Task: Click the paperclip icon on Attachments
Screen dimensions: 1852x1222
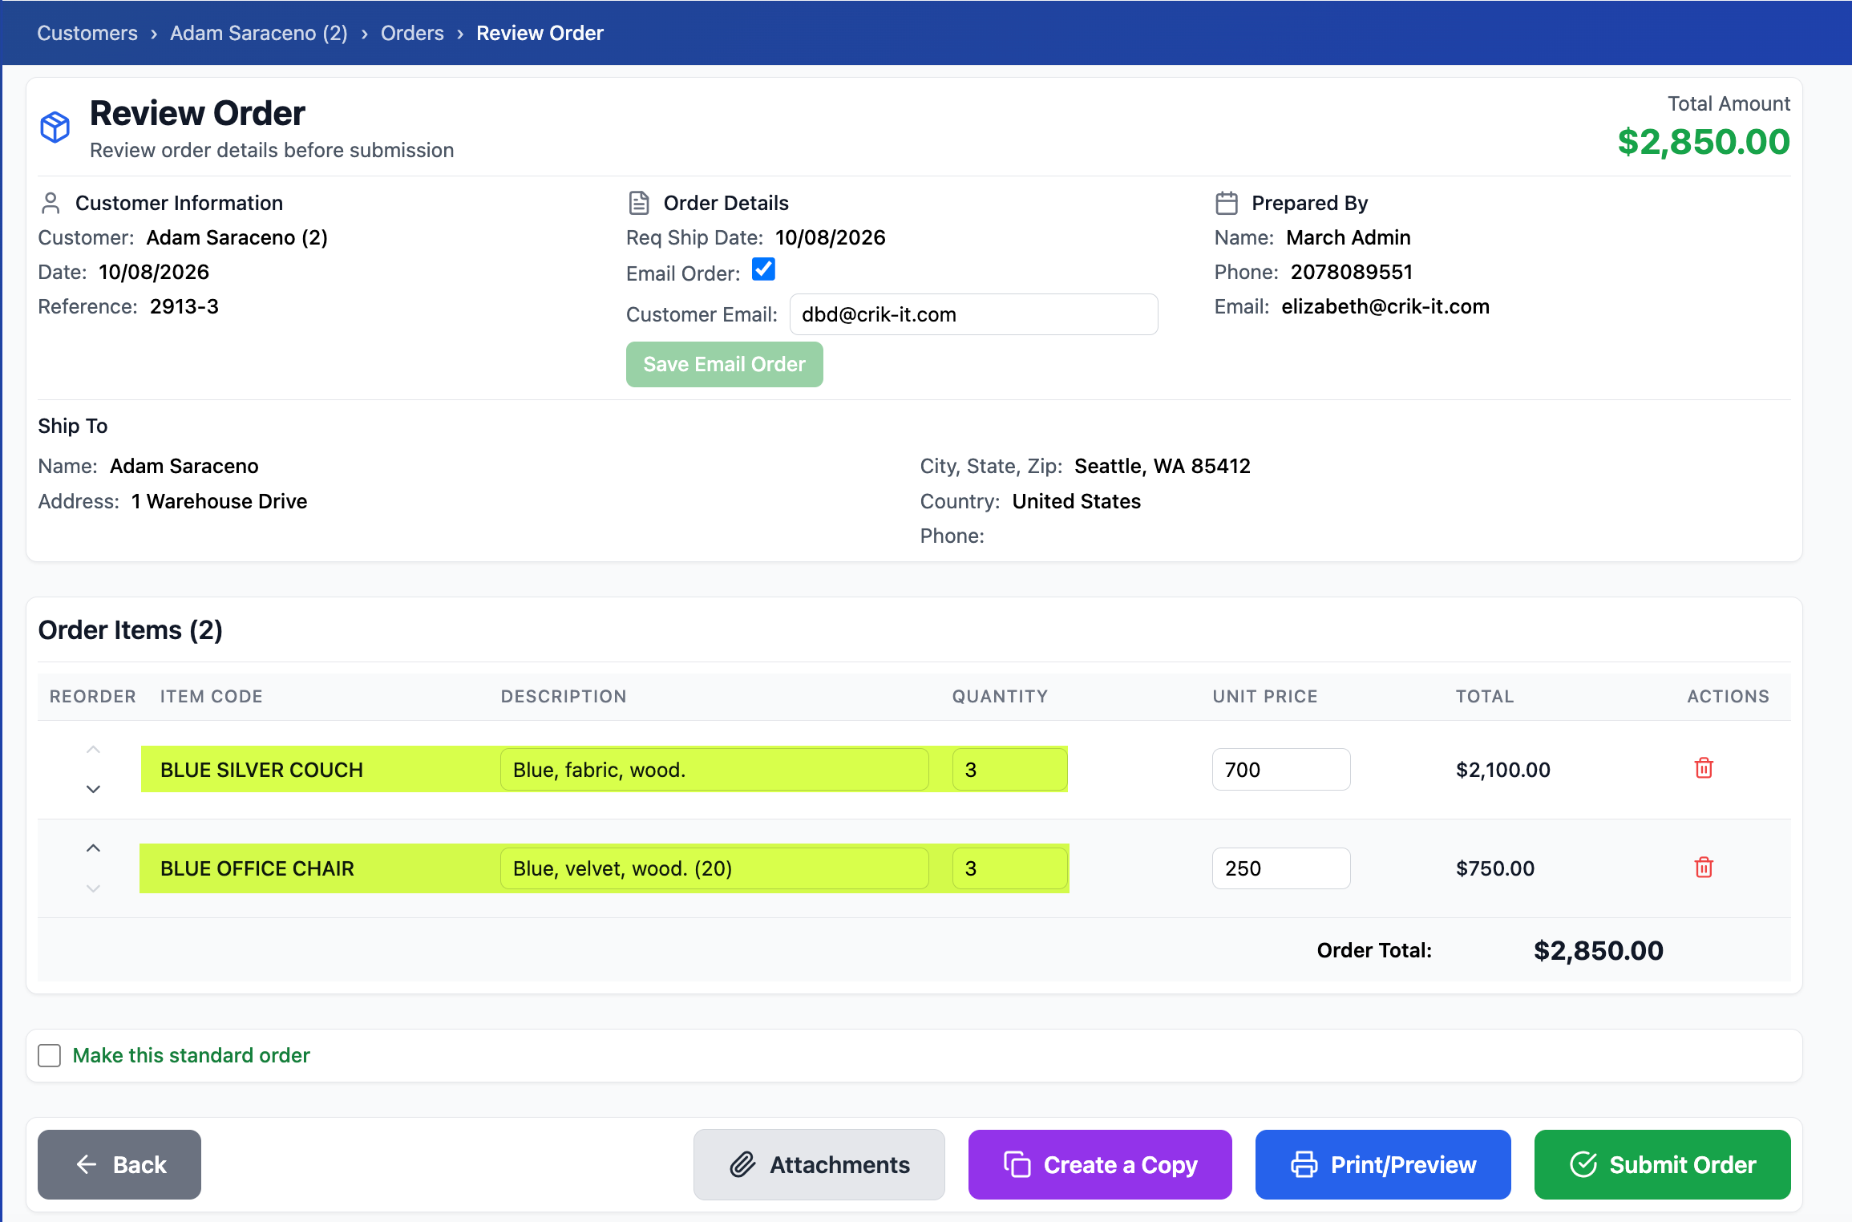Action: click(742, 1164)
